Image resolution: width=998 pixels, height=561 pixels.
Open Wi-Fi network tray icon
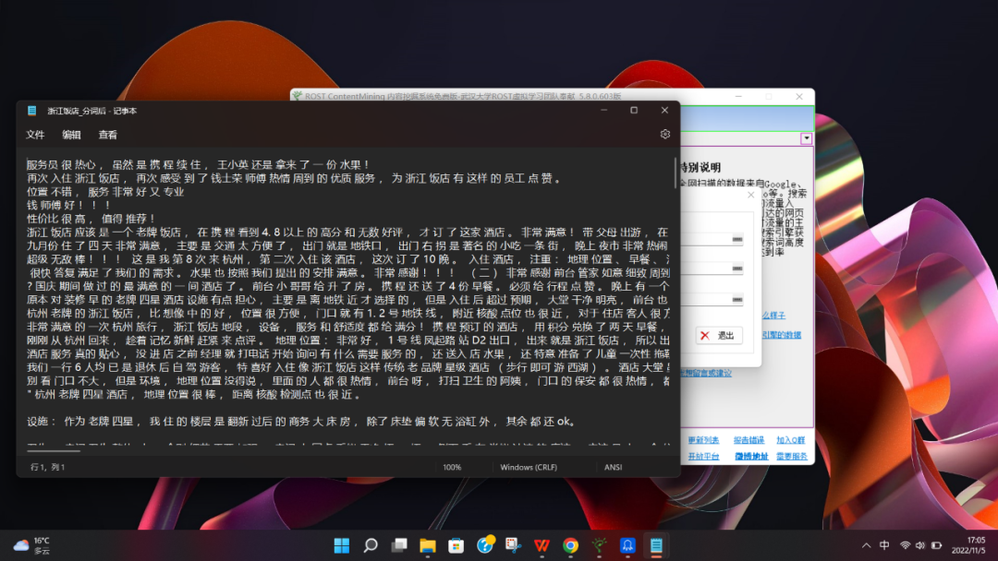coord(905,545)
